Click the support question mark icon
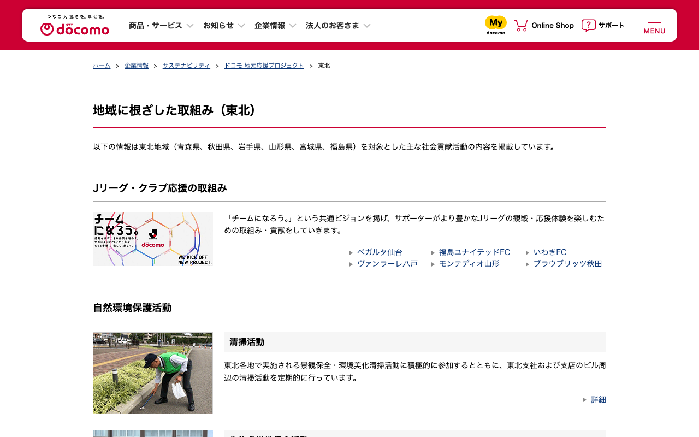 tap(588, 25)
